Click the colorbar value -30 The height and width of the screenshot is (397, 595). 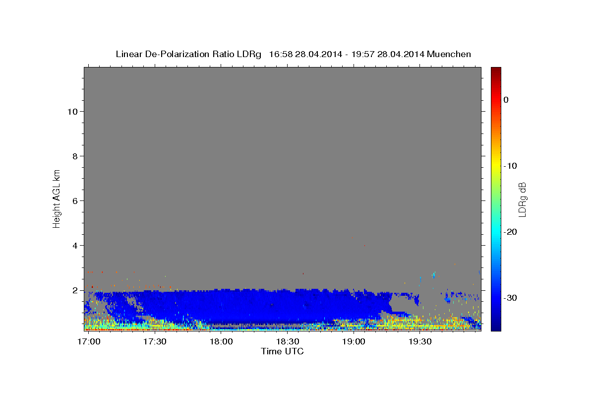point(511,298)
